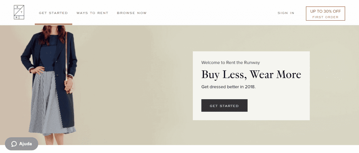Click the beige hero banner background

tap(137, 91)
